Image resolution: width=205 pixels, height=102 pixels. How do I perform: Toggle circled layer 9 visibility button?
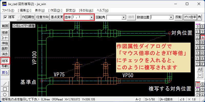coord(202,90)
